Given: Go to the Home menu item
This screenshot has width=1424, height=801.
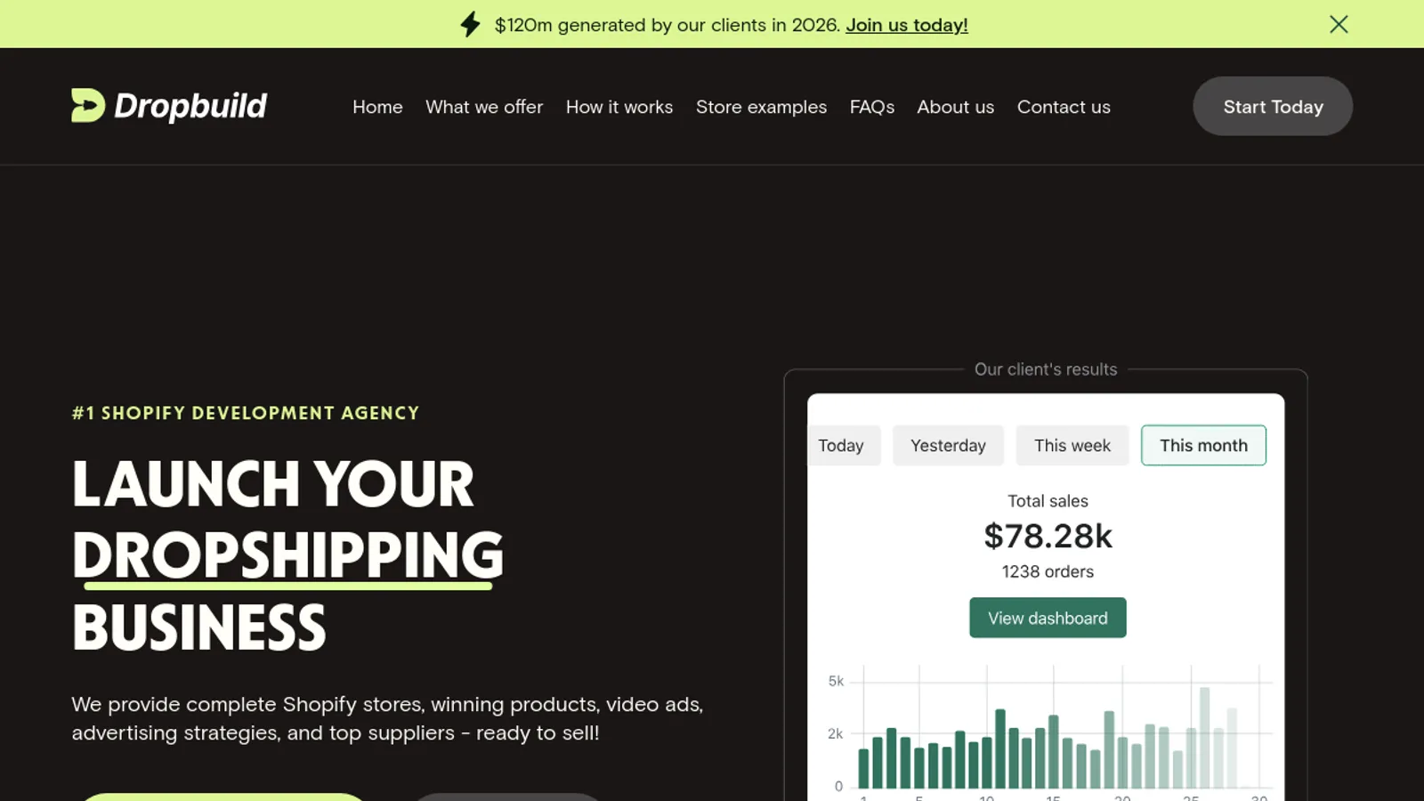Looking at the screenshot, I should click(377, 107).
